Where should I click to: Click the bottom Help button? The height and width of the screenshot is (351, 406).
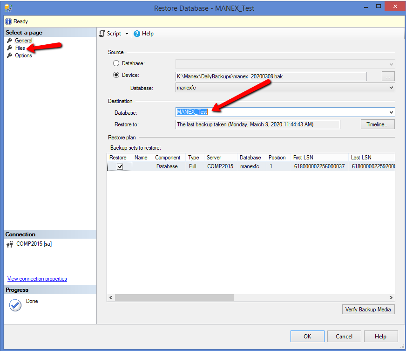pos(381,337)
